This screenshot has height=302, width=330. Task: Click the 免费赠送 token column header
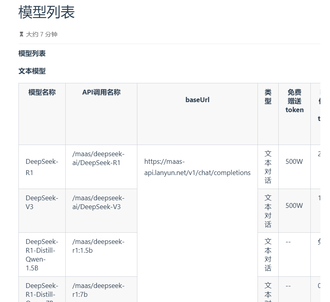(294, 101)
